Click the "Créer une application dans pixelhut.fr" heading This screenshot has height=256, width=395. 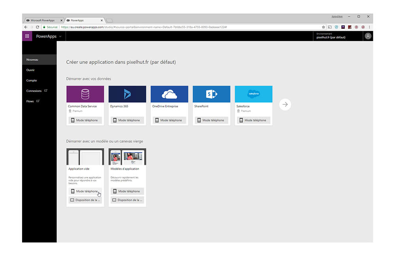pos(121,62)
